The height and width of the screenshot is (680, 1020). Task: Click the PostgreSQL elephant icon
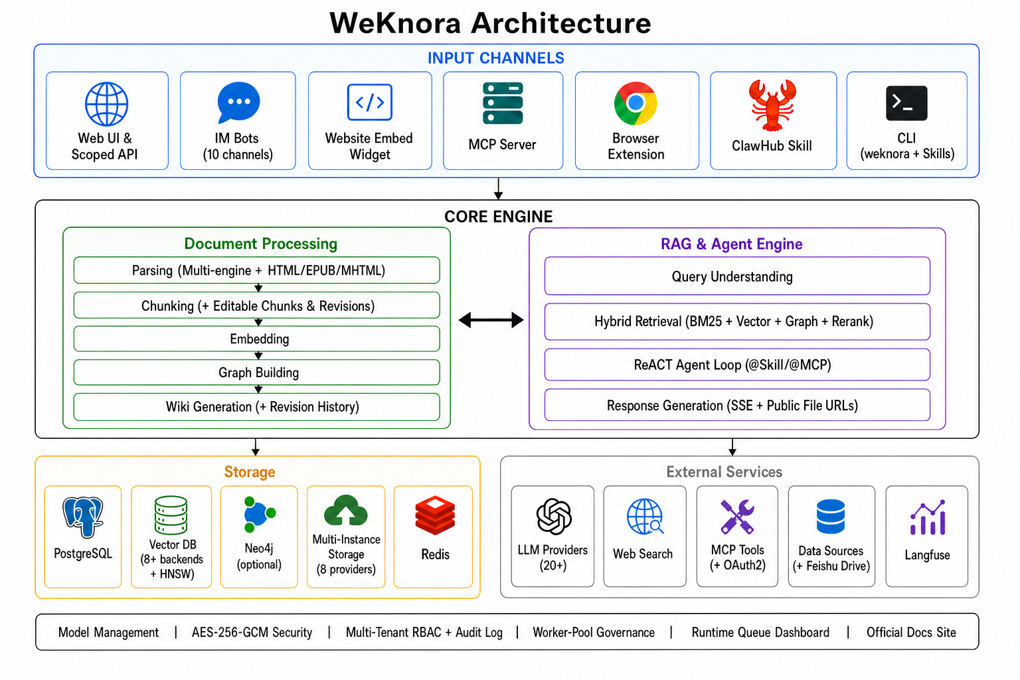pos(83,517)
